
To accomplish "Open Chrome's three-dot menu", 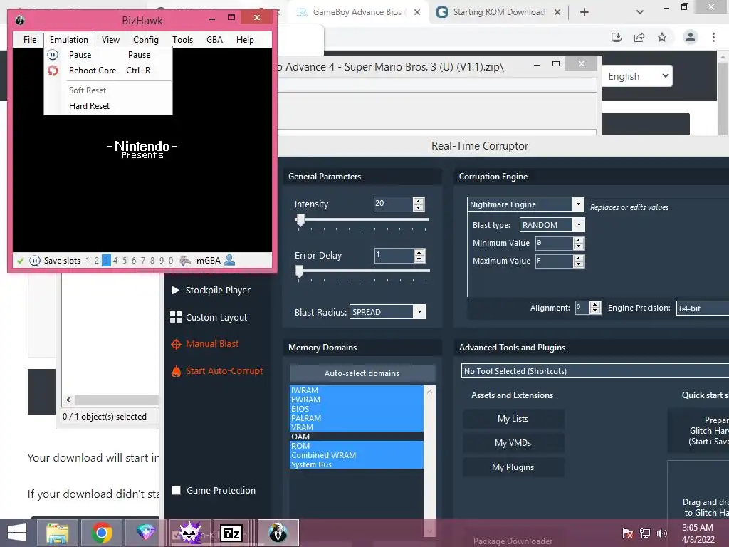I will click(713, 37).
